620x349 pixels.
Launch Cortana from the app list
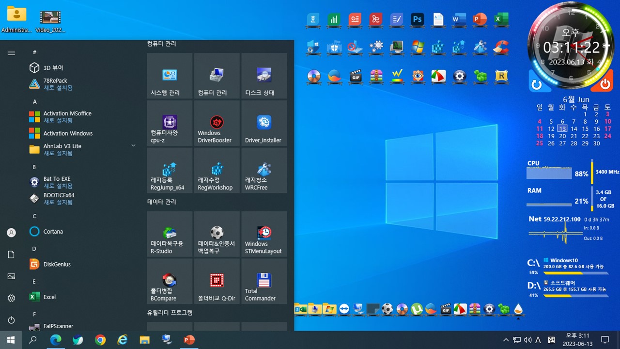pyautogui.click(x=83, y=232)
